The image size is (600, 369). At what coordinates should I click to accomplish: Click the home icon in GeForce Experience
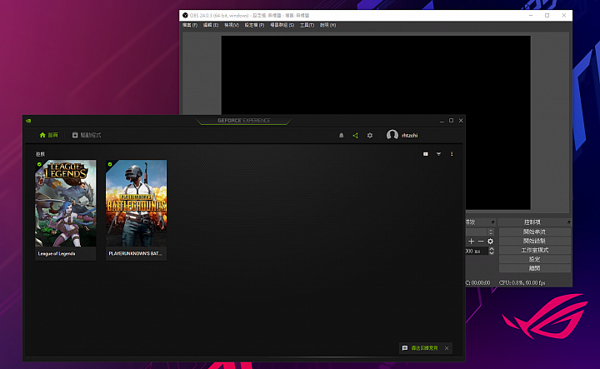pos(42,135)
